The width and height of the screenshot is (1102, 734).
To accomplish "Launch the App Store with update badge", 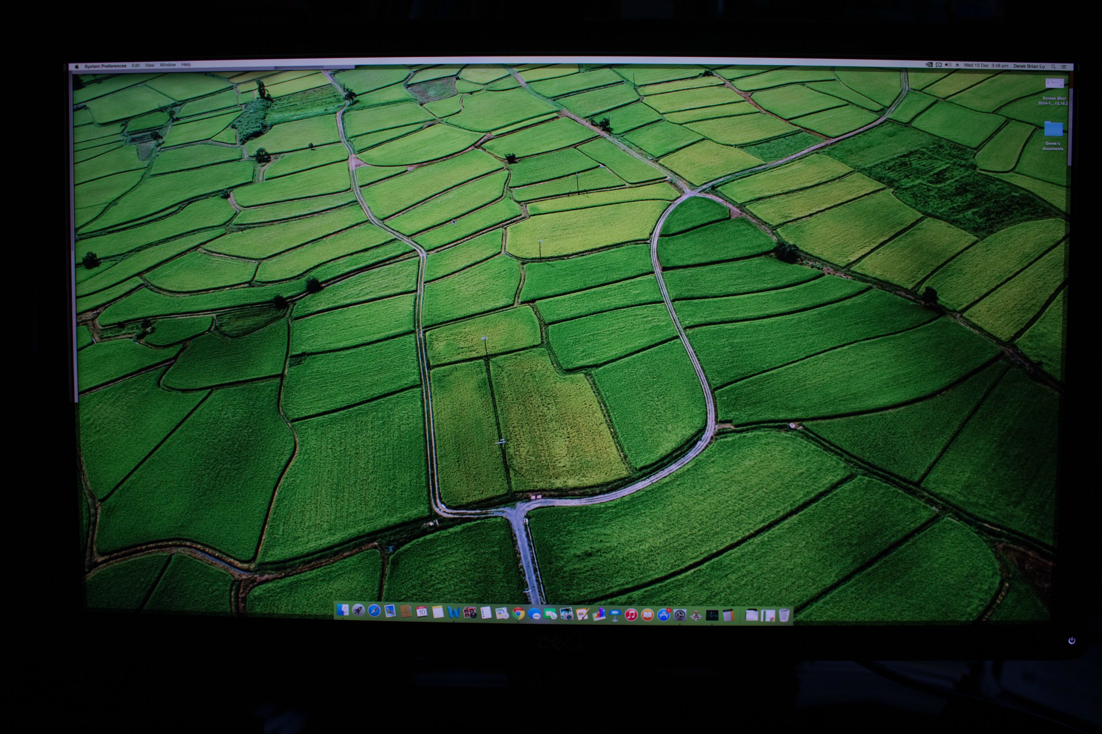I will (664, 615).
